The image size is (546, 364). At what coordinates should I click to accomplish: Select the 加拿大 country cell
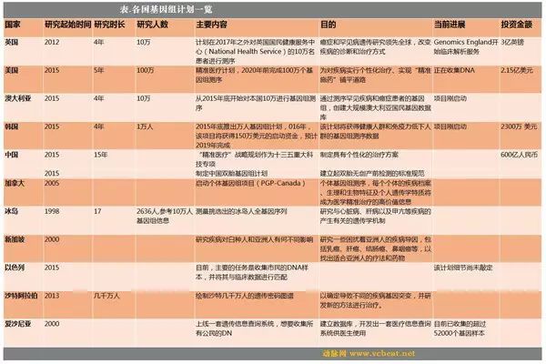[x=15, y=183]
